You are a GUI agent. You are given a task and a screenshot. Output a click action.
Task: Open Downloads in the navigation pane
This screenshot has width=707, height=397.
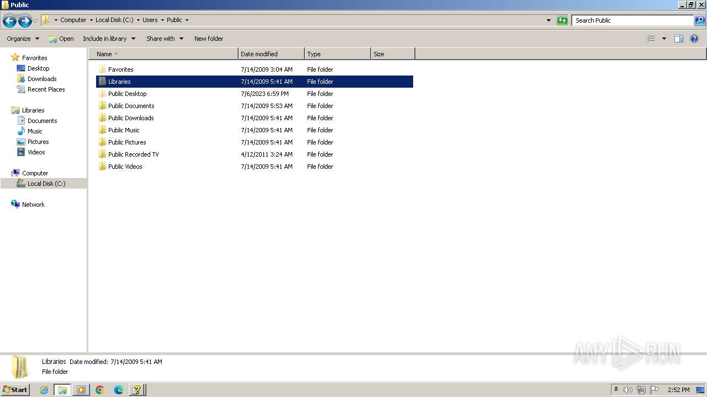click(x=42, y=79)
